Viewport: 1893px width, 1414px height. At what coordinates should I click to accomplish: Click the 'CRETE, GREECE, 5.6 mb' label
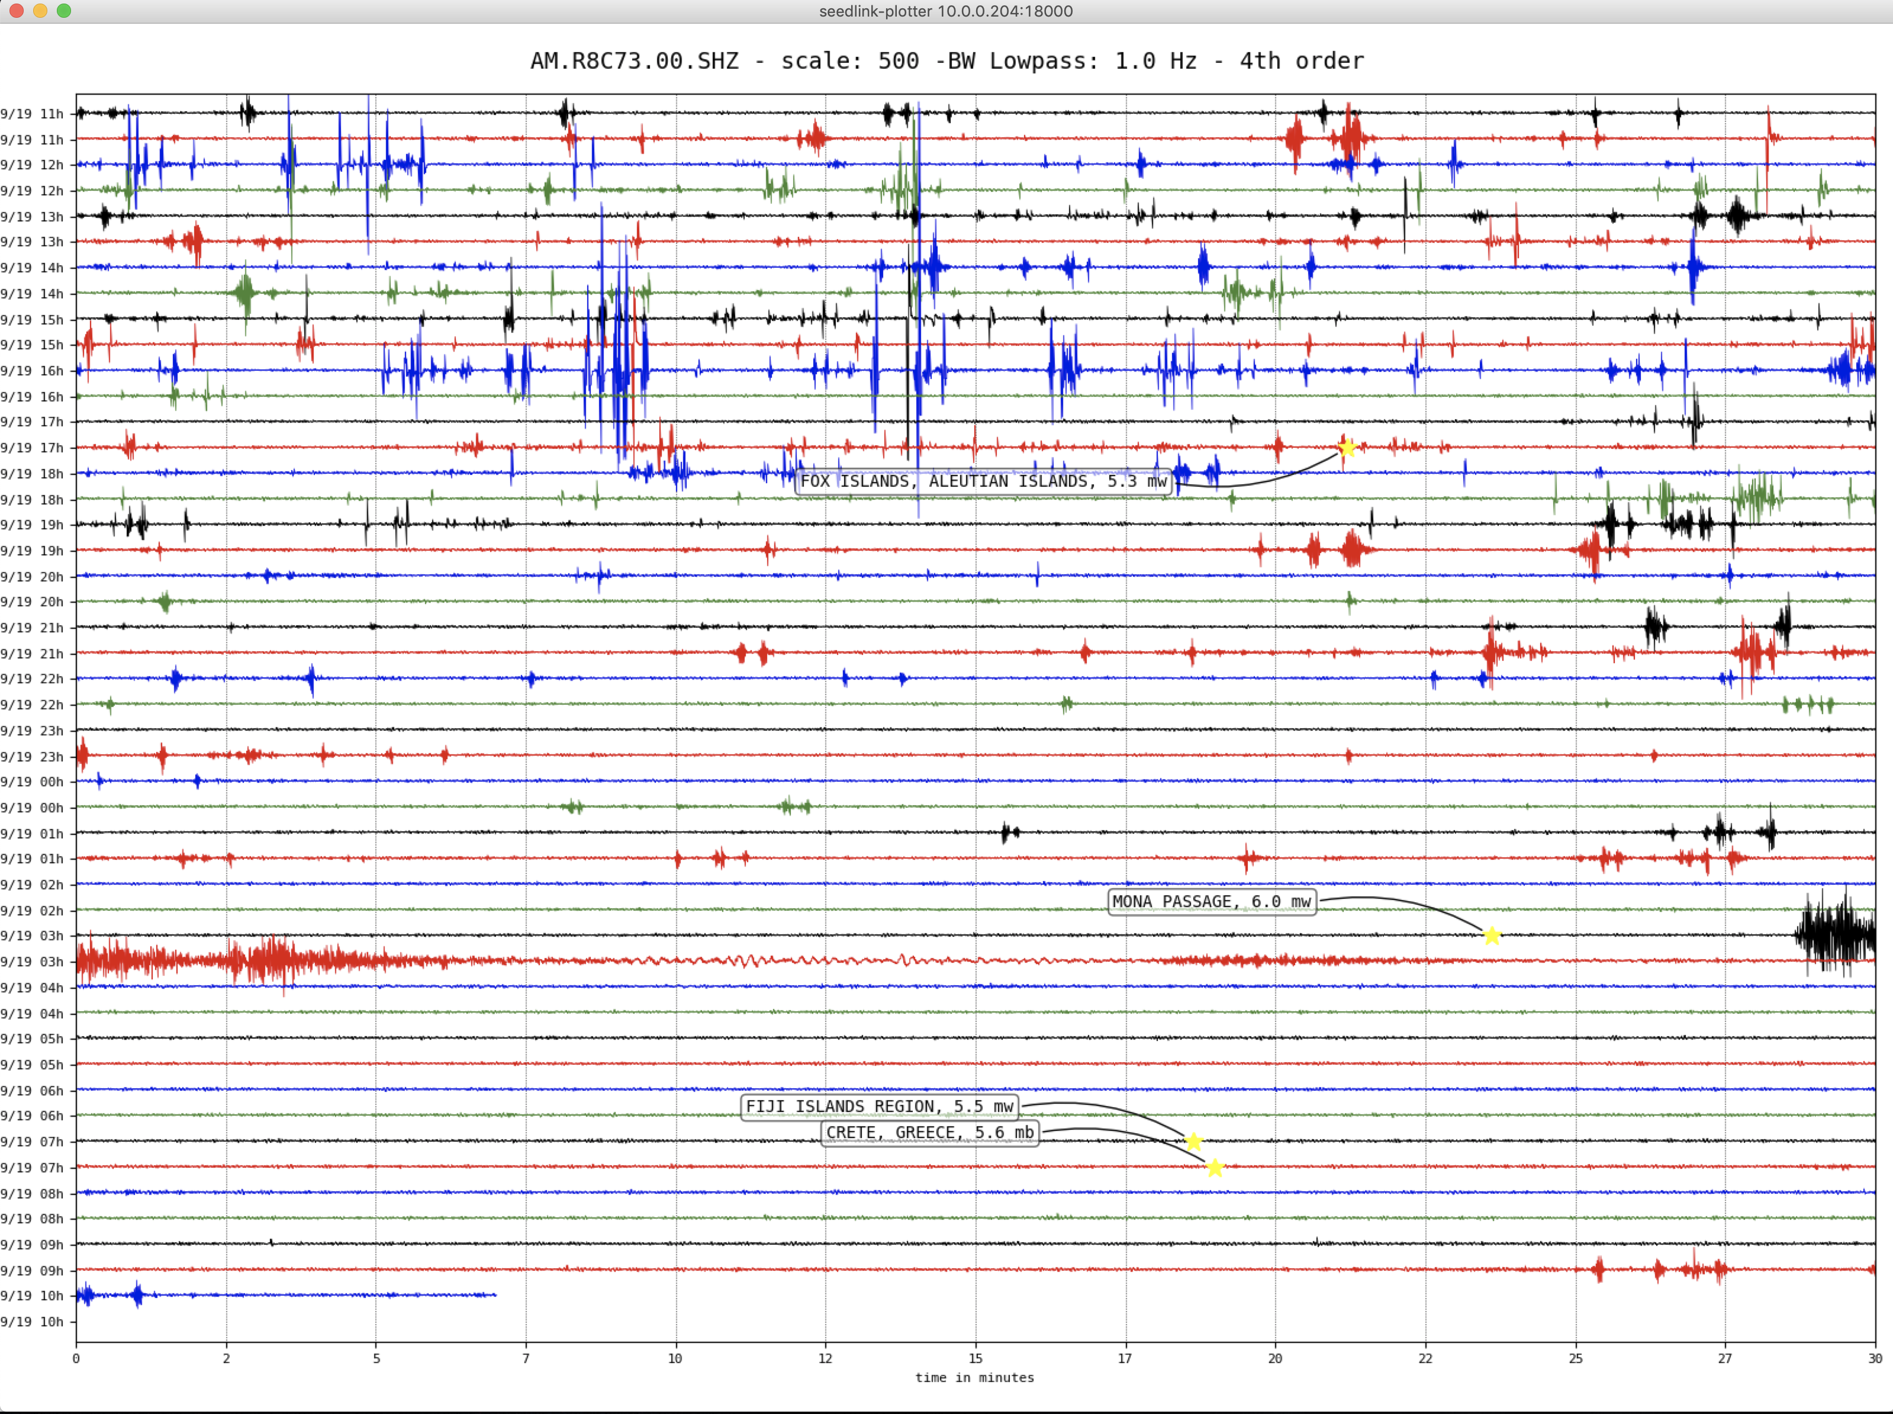(930, 1132)
